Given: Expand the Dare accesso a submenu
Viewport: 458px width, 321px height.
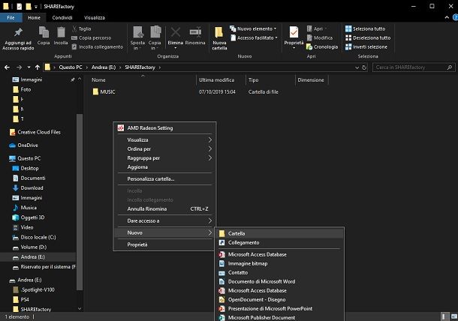Looking at the screenshot, I should [164, 221].
